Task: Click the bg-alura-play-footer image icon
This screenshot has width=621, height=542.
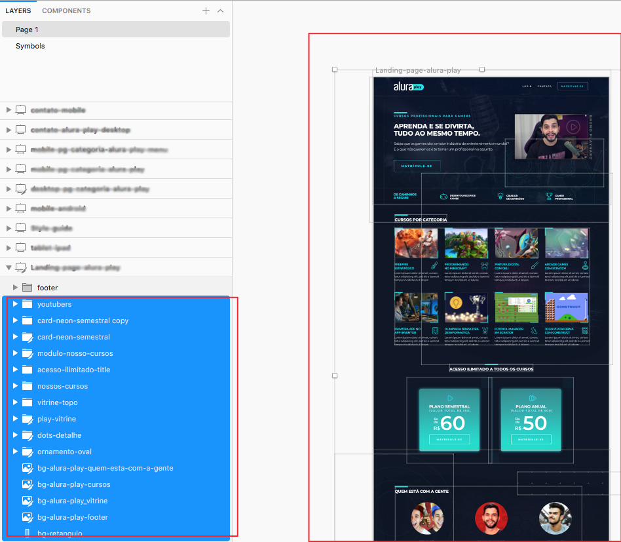Action: [28, 517]
